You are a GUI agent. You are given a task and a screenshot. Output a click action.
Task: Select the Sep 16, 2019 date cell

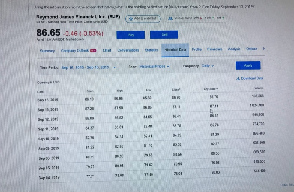[x=48, y=100]
